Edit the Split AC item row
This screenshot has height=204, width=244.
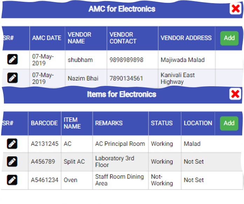pyautogui.click(x=12, y=161)
